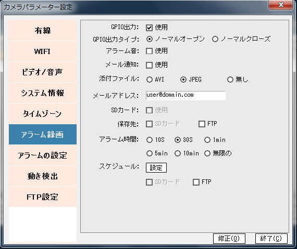The image size is (297, 249).
Task: Click the スケジュール 設定 button
Action: click(156, 167)
